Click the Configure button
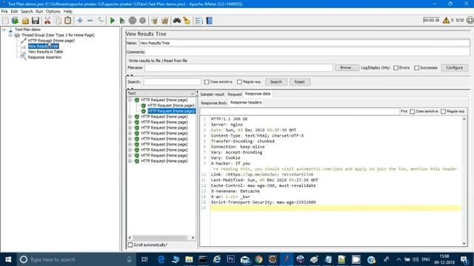The height and width of the screenshot is (266, 474). 454,67
